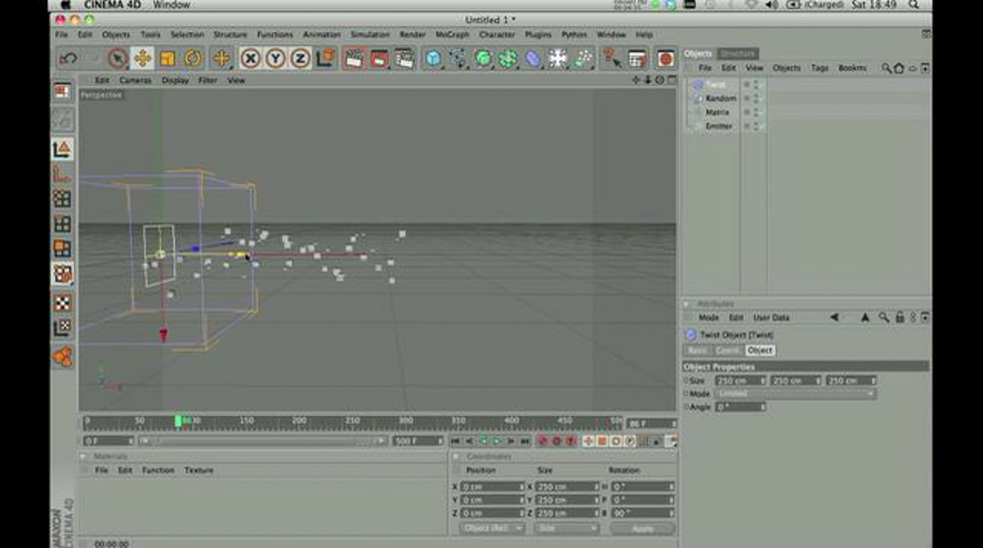Click the coordinate system icon
This screenshot has width=983, height=548.
[326, 59]
